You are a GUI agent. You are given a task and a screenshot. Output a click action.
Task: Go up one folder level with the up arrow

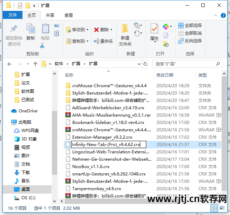tap(35, 64)
